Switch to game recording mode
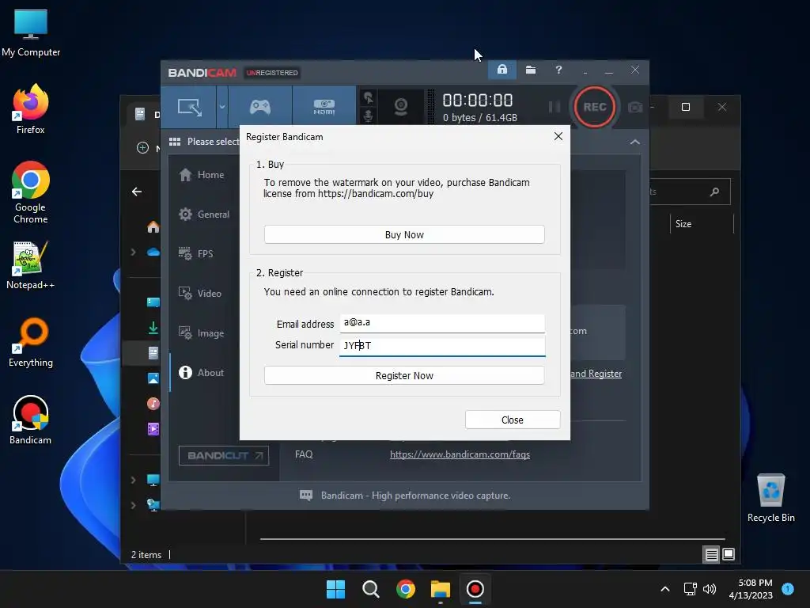The height and width of the screenshot is (608, 810). (259, 107)
